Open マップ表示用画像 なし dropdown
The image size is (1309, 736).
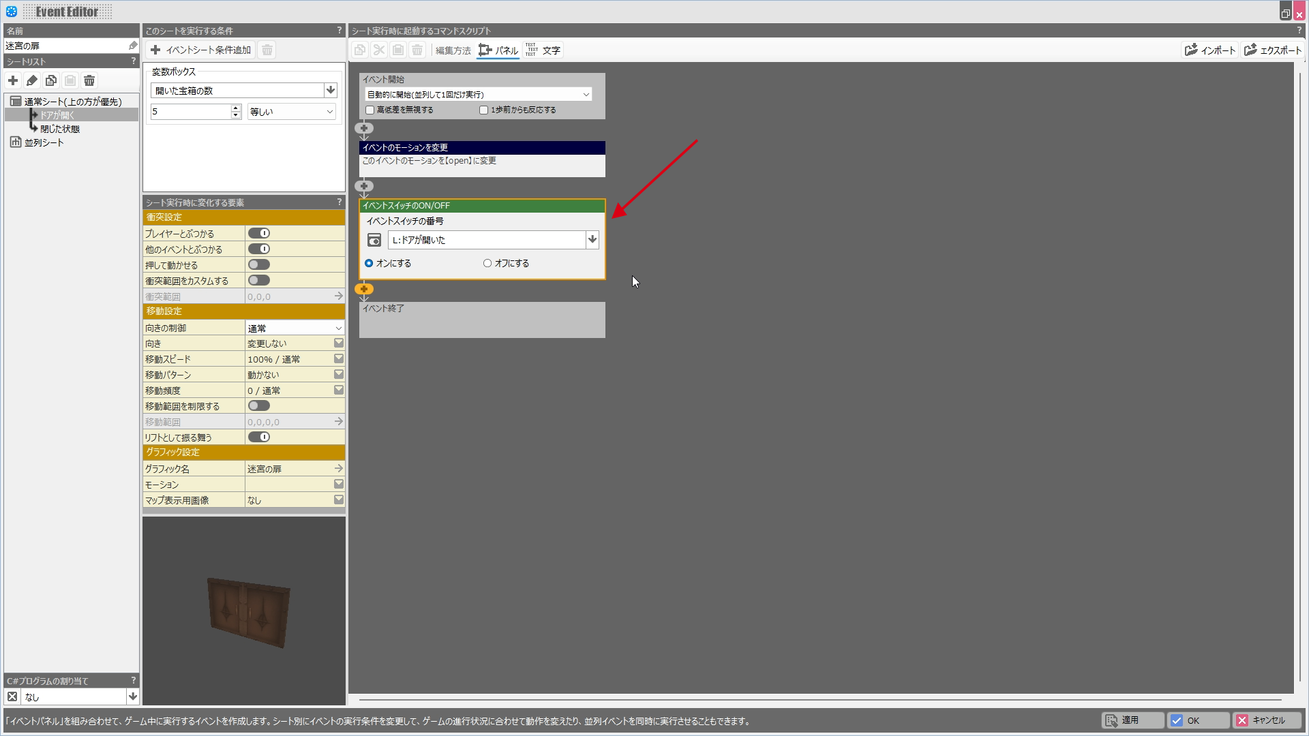339,500
